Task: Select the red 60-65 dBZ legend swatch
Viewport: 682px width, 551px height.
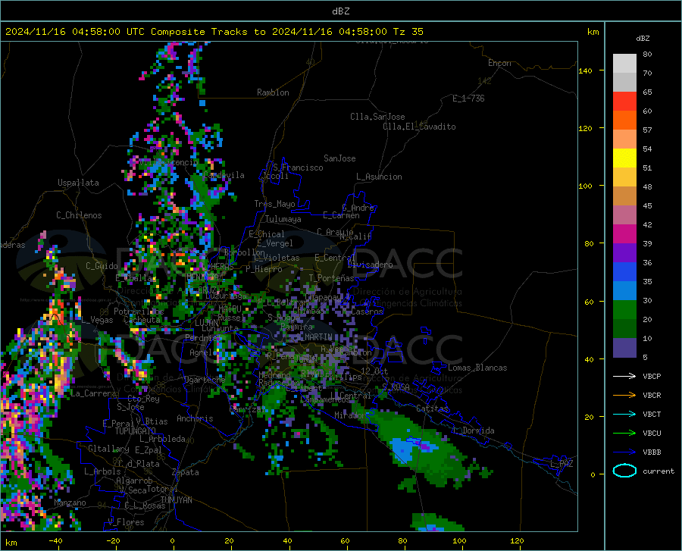Action: [x=624, y=102]
